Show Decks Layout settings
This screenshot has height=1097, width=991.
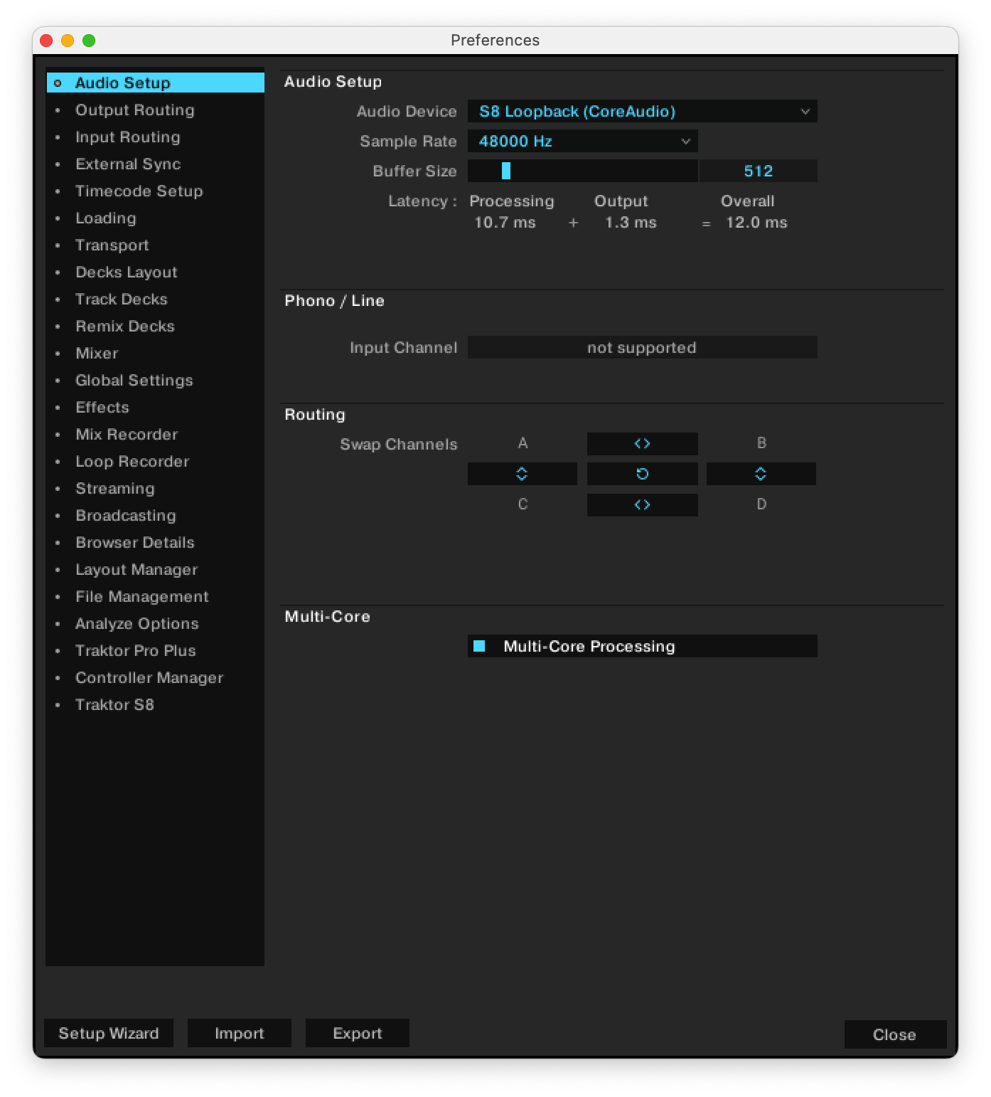pyautogui.click(x=155, y=272)
